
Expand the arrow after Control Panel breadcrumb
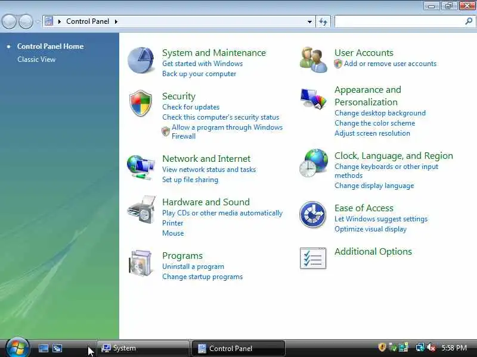[116, 21]
